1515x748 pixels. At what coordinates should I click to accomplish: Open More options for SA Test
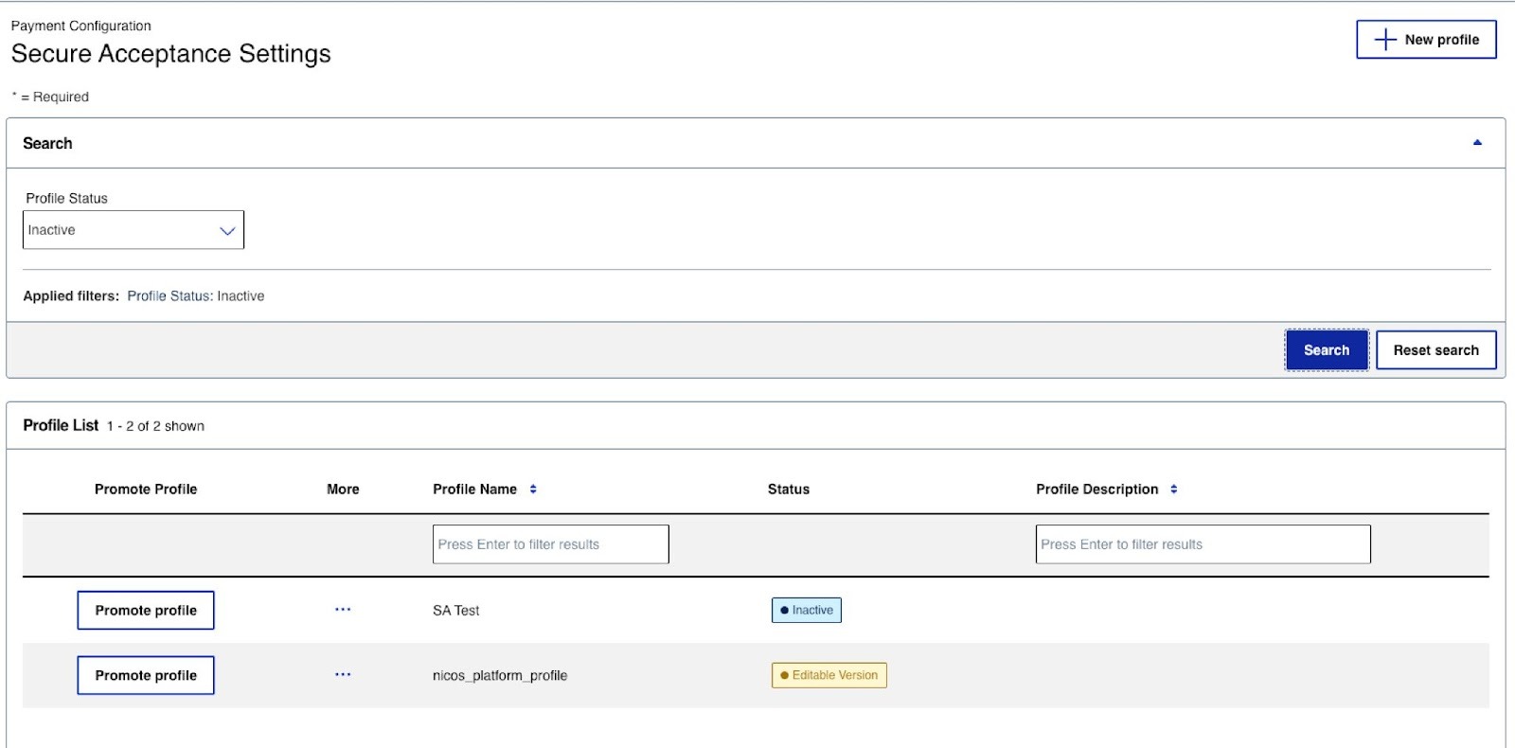coord(343,610)
